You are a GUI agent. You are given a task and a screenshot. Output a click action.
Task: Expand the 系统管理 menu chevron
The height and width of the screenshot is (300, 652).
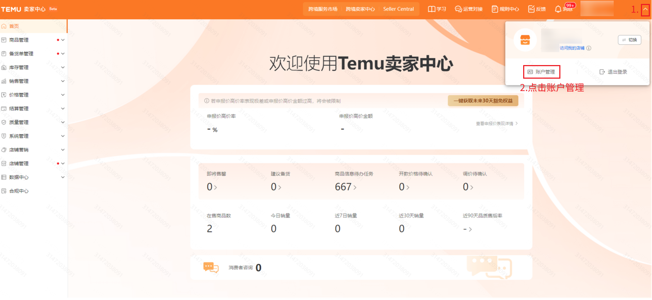click(63, 136)
